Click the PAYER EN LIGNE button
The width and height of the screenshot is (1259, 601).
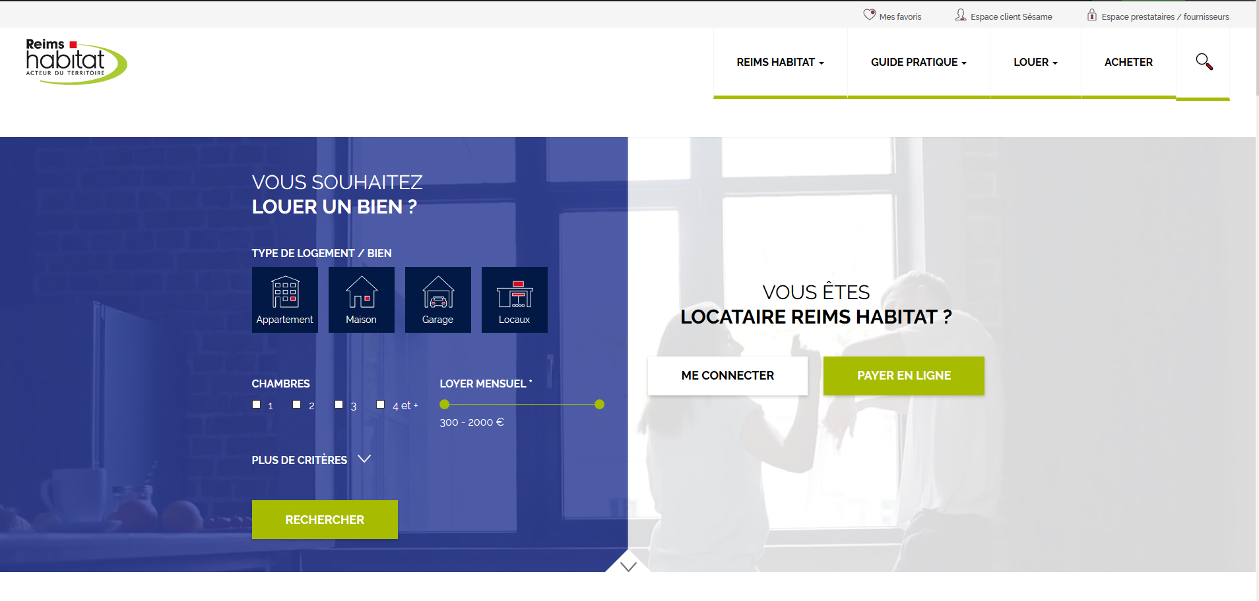(904, 376)
